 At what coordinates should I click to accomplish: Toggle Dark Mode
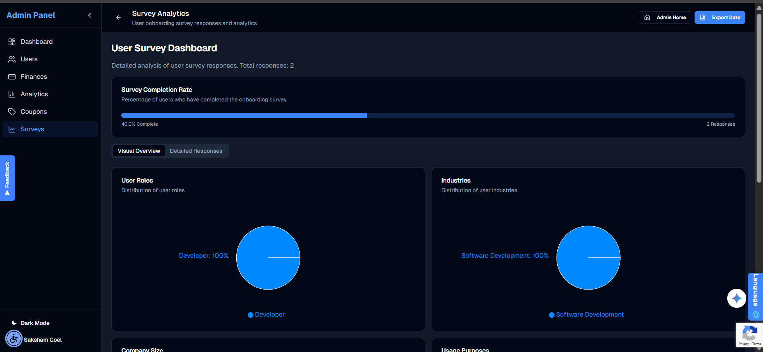click(31, 323)
